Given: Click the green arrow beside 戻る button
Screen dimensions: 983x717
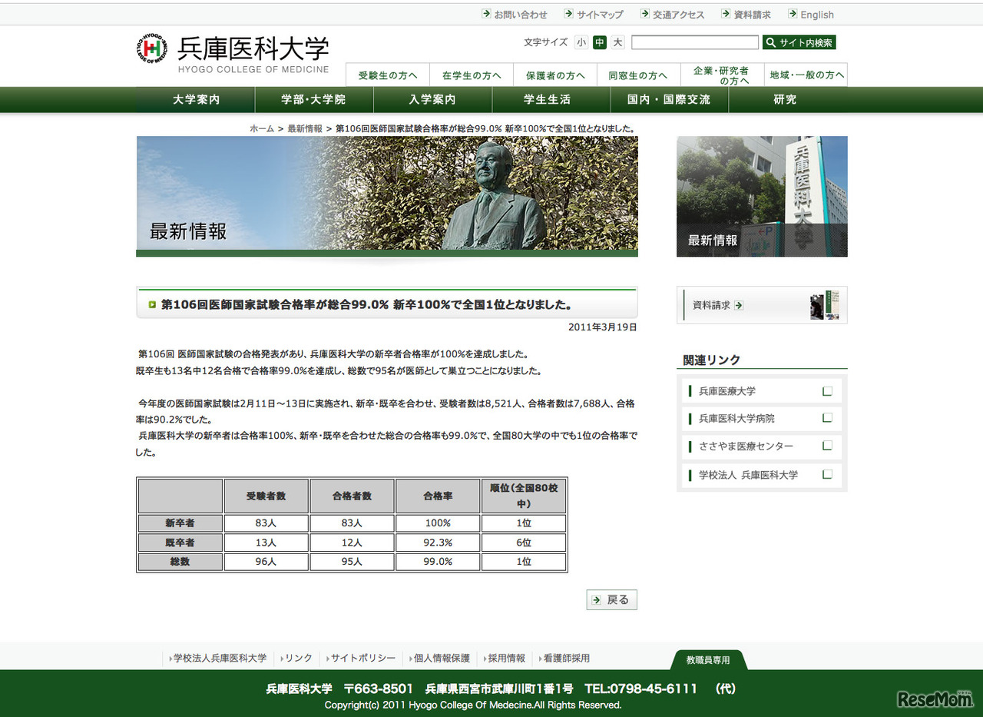Looking at the screenshot, I should pyautogui.click(x=597, y=599).
